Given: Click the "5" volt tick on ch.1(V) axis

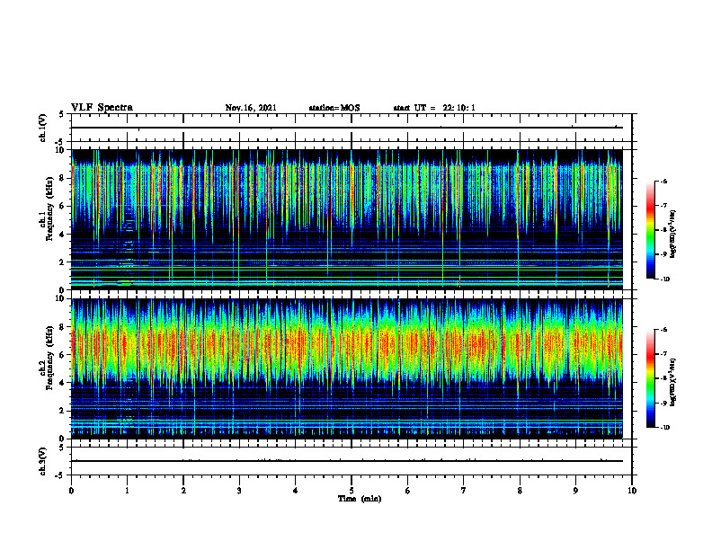Looking at the screenshot, I should (x=61, y=114).
